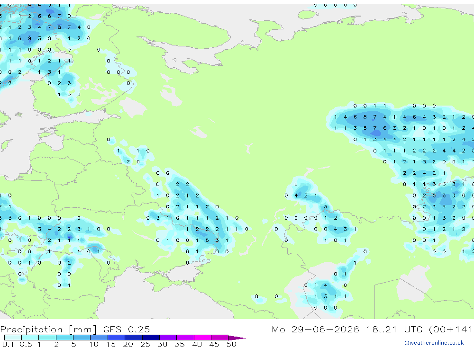Click the legend arrow tip beyond 50 mm
Viewport: 474px width, 347px height.
point(237,338)
